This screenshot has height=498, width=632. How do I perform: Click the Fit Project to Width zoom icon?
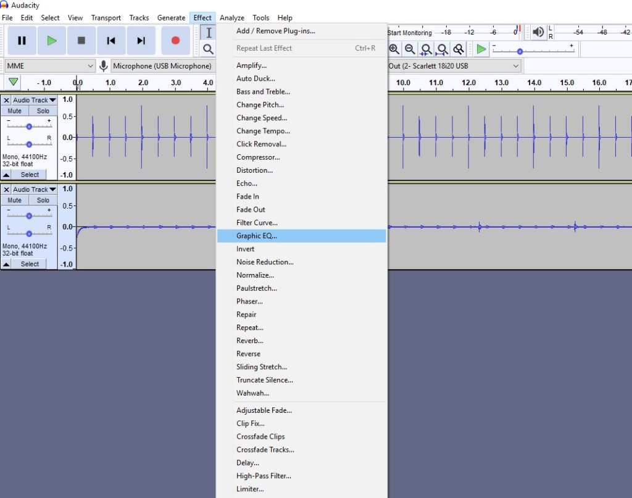point(443,49)
